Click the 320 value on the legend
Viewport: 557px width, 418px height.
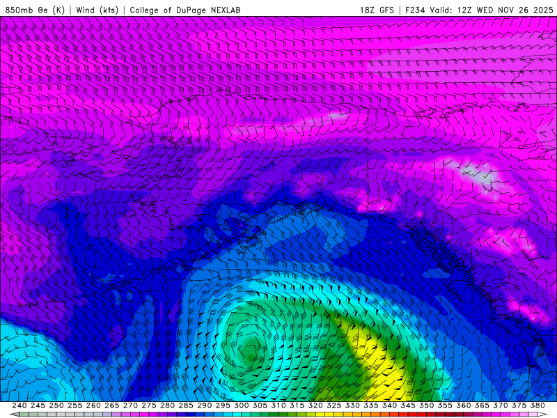pos(315,405)
